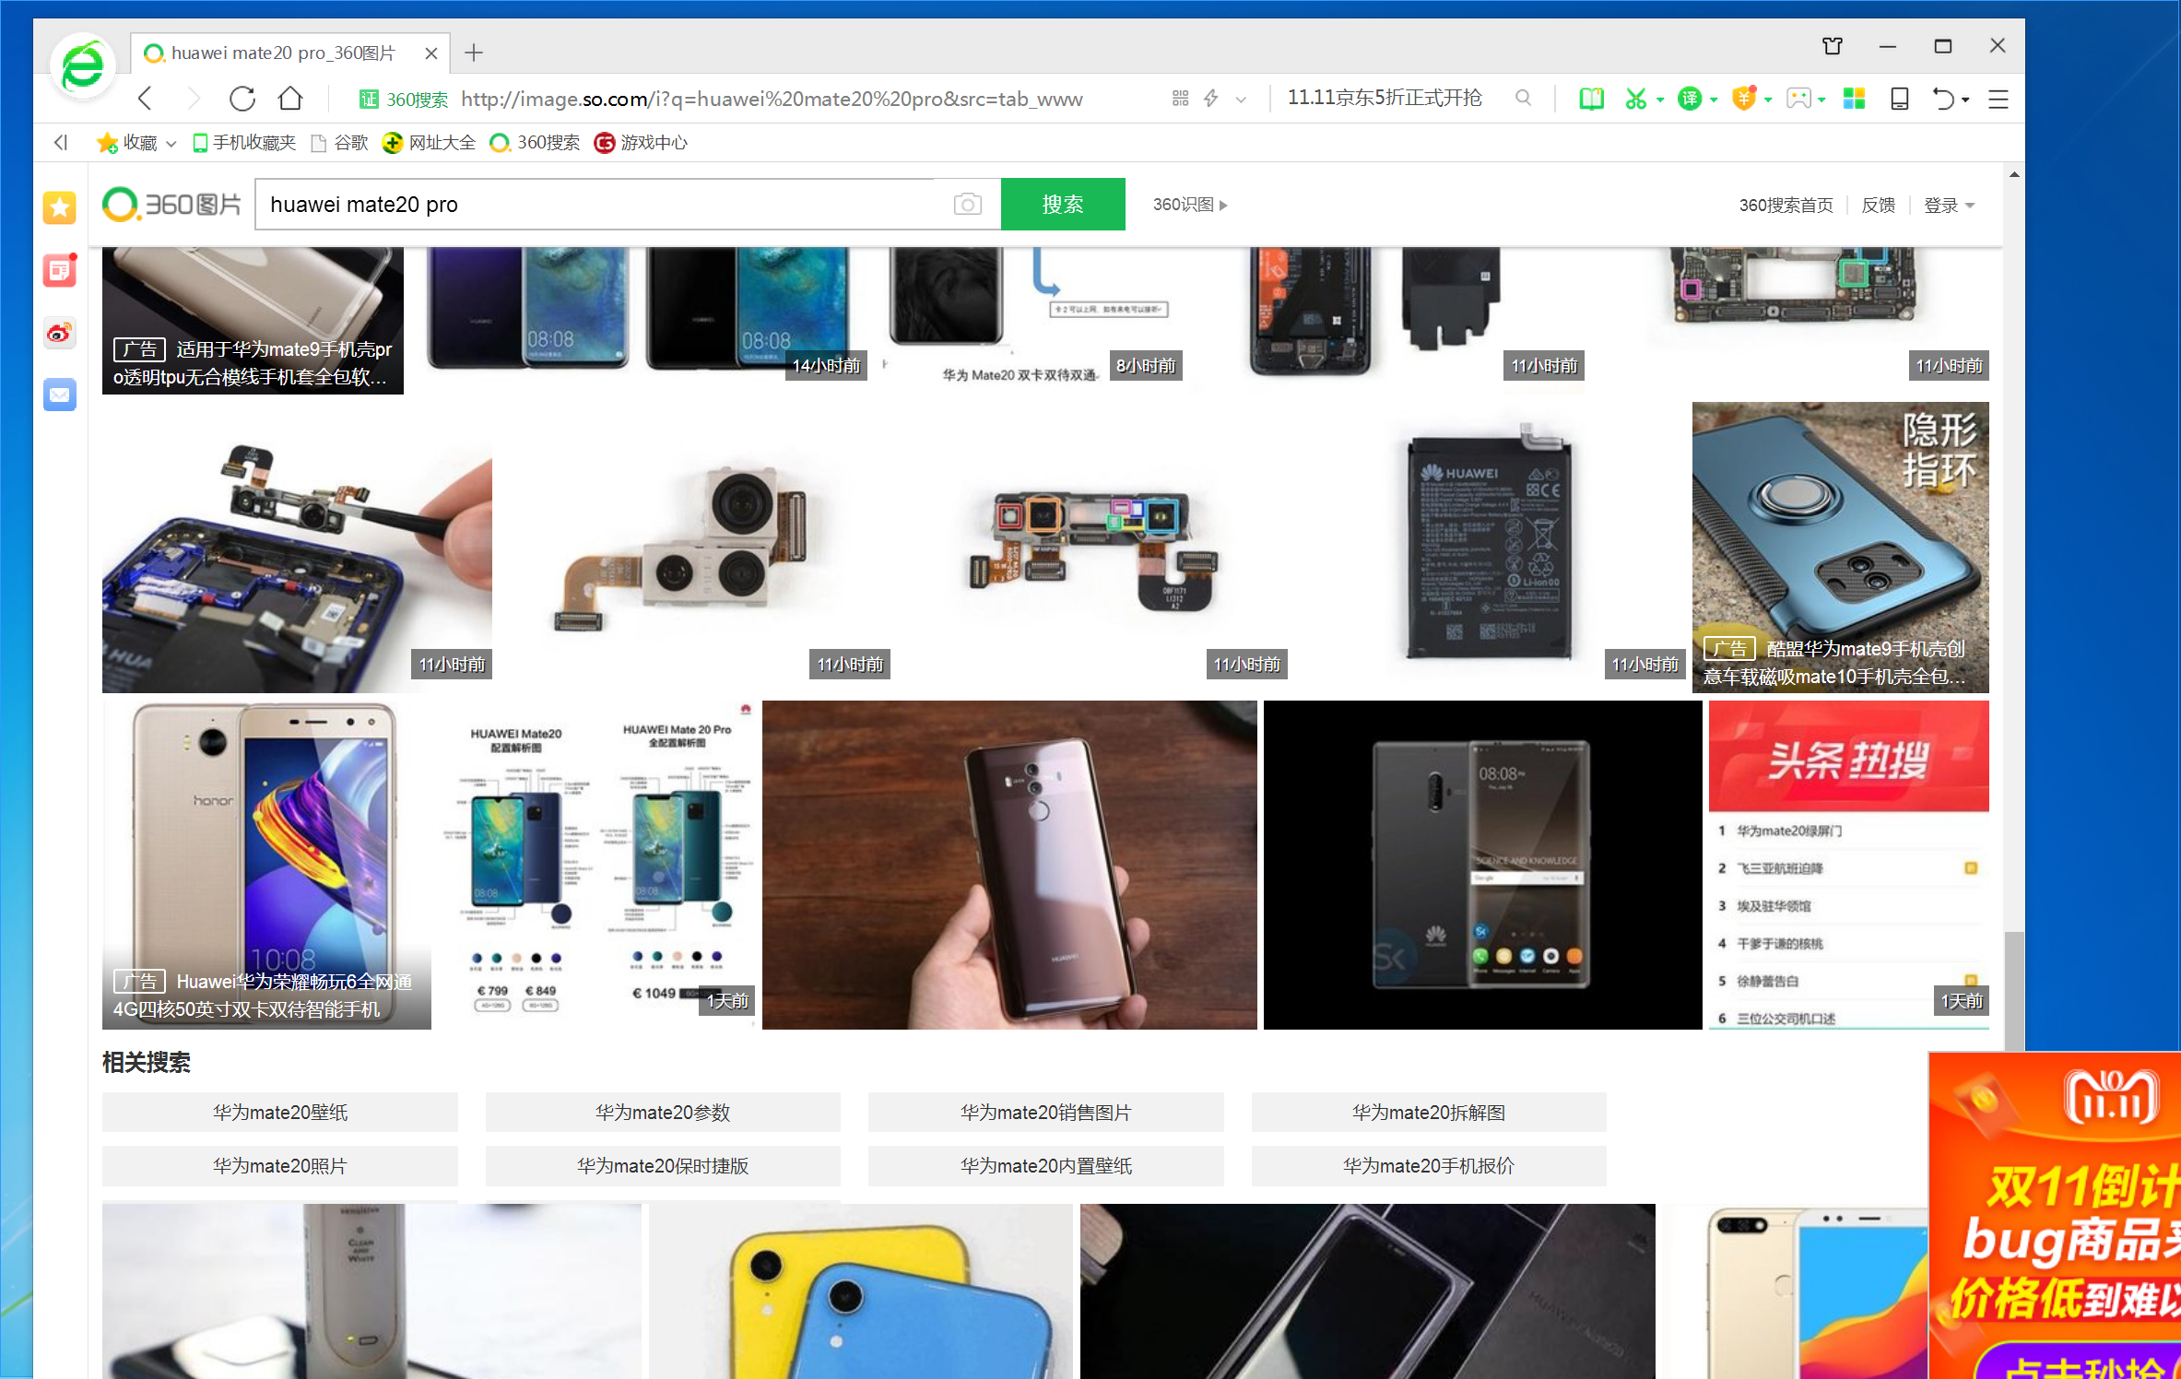Open the 游戏中心 bookmark
2181x1379 pixels.
641,142
